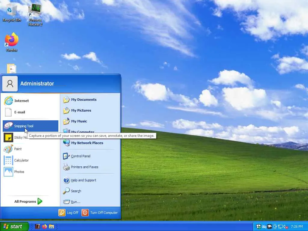Viewport: 308px width, 231px height.
Task: Click the Administrator user picture
Action: click(10, 84)
